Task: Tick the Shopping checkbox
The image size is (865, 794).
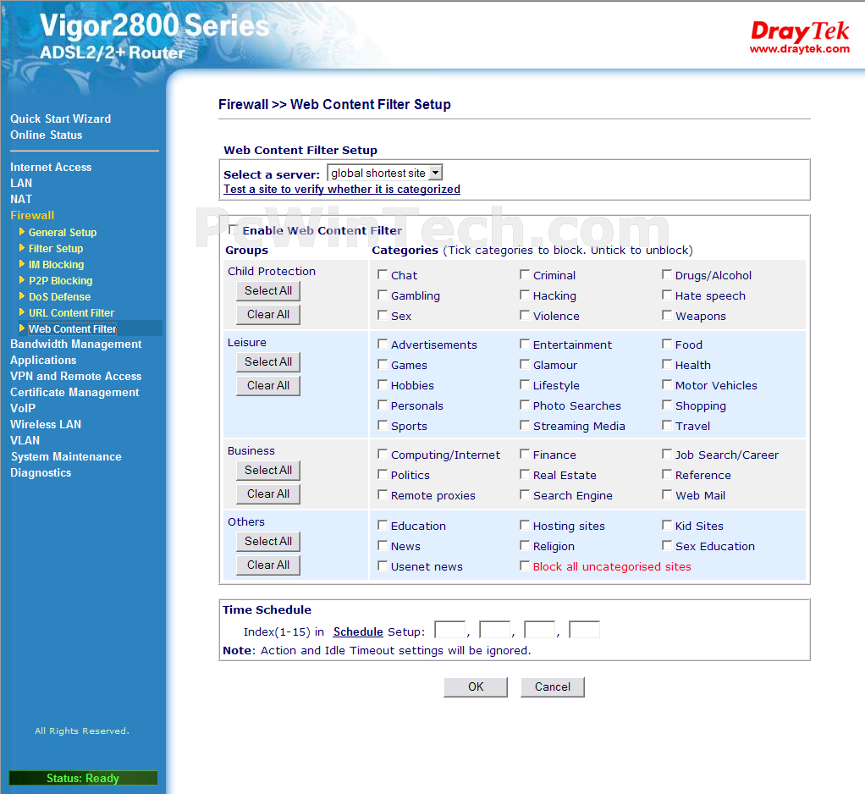Action: pos(667,405)
